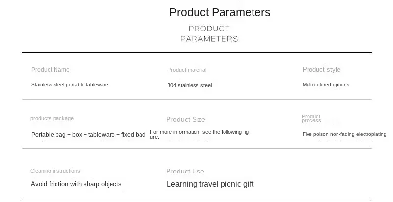Screen dimensions: 393x202
Task: Select the "Product style" label
Action: (321, 70)
